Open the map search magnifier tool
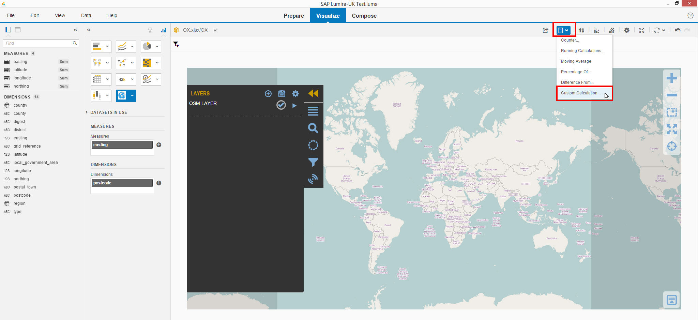The height and width of the screenshot is (320, 698). pyautogui.click(x=313, y=128)
